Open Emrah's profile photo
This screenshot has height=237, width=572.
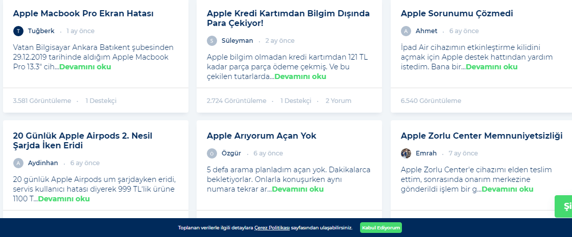tap(406, 153)
